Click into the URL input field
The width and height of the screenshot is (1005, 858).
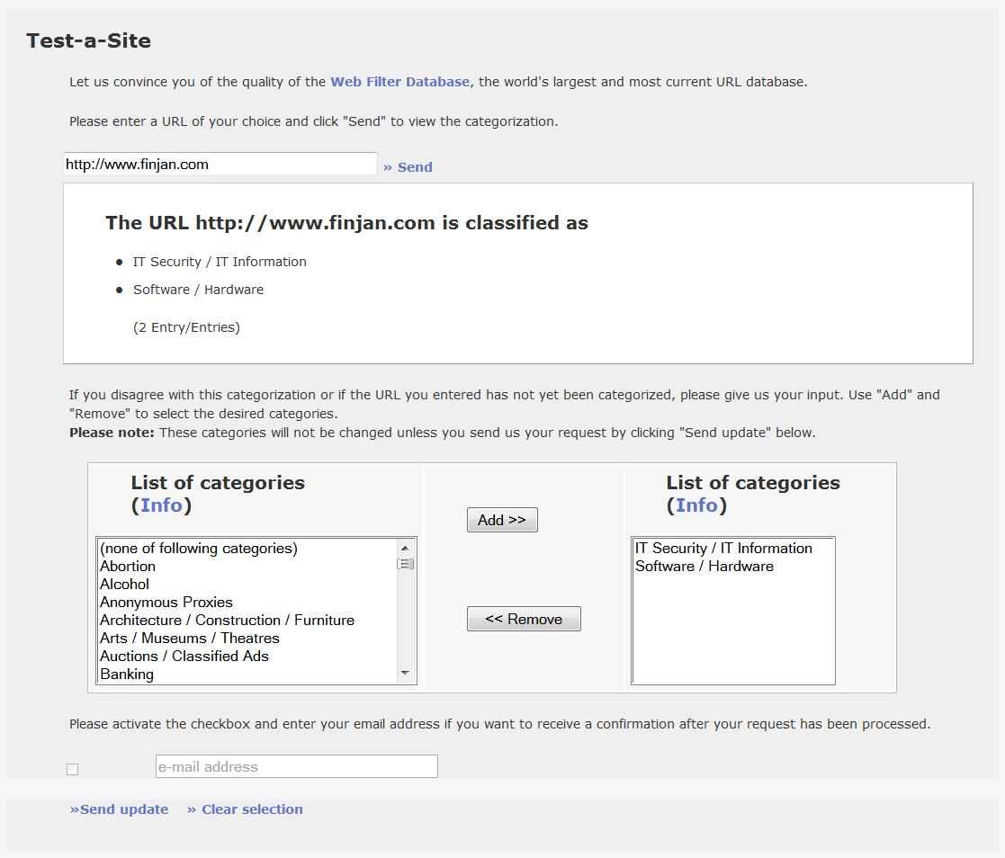click(x=220, y=164)
